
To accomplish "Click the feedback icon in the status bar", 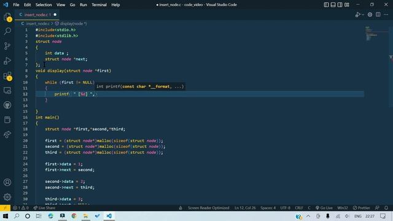I will point(377,208).
